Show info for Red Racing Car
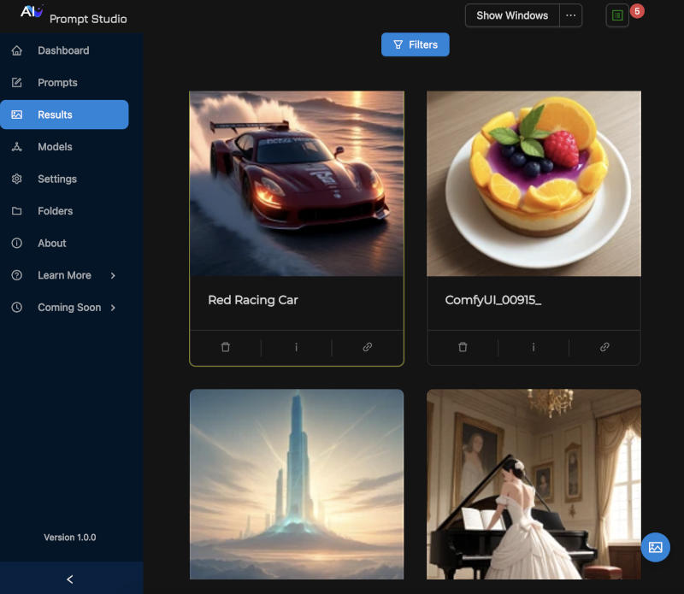This screenshot has width=684, height=594. pos(296,347)
